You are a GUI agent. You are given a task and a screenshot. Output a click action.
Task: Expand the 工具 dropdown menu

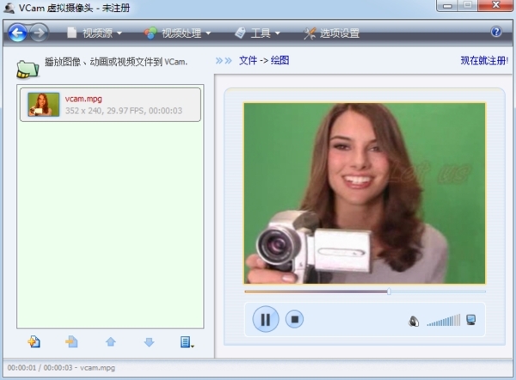257,34
